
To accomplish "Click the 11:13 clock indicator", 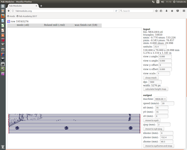I will [x=169, y=2].
